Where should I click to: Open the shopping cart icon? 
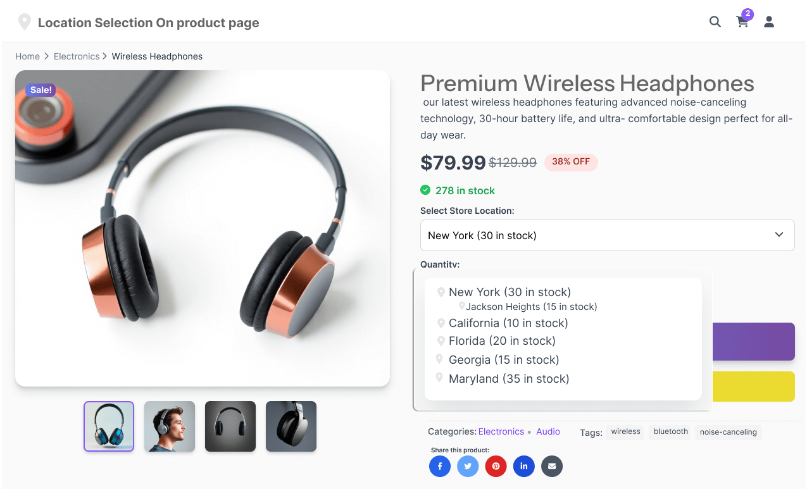(x=741, y=22)
